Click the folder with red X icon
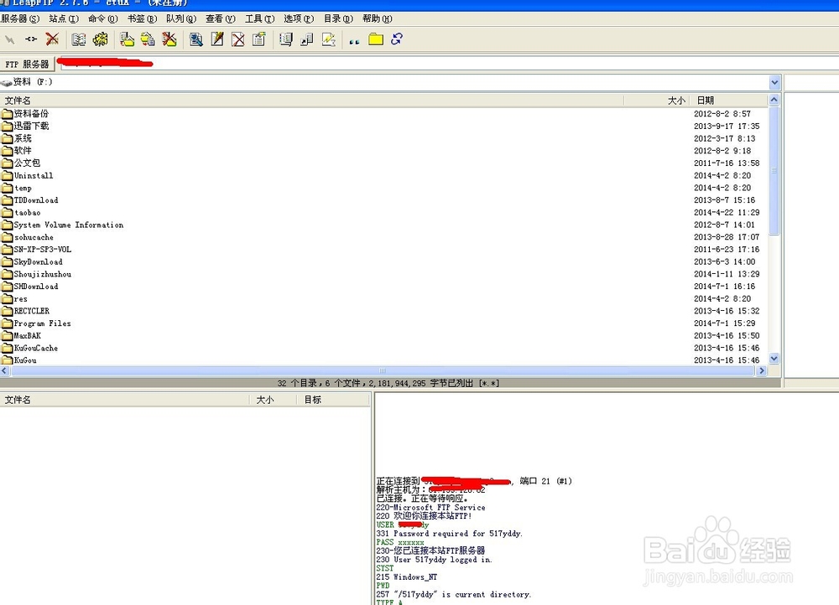839x605 pixels. point(169,39)
